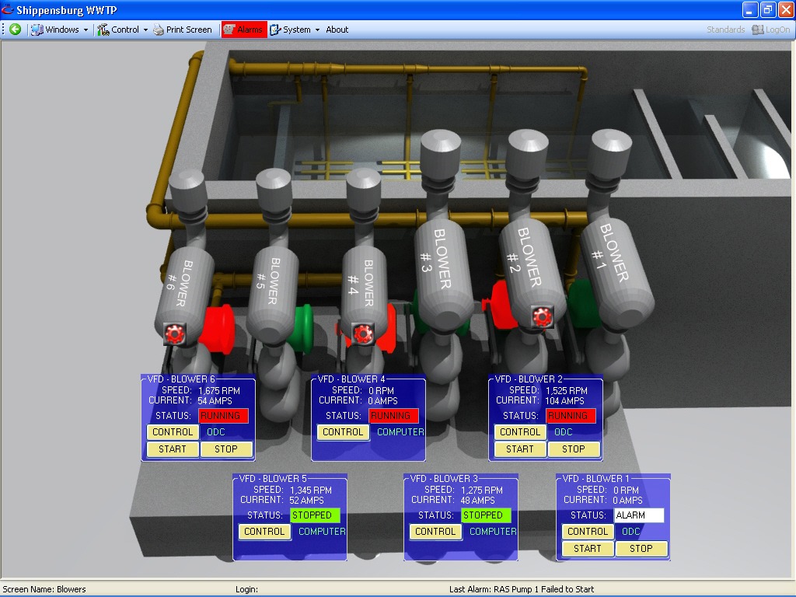The width and height of the screenshot is (796, 597).
Task: Open the Standards menu item
Action: click(x=725, y=30)
